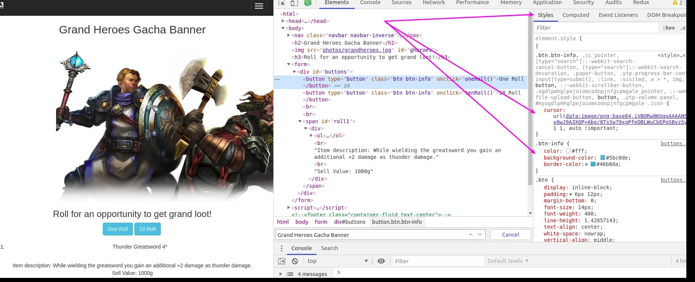Show the console sidebar panel
The height and width of the screenshot is (282, 695).
(x=282, y=261)
